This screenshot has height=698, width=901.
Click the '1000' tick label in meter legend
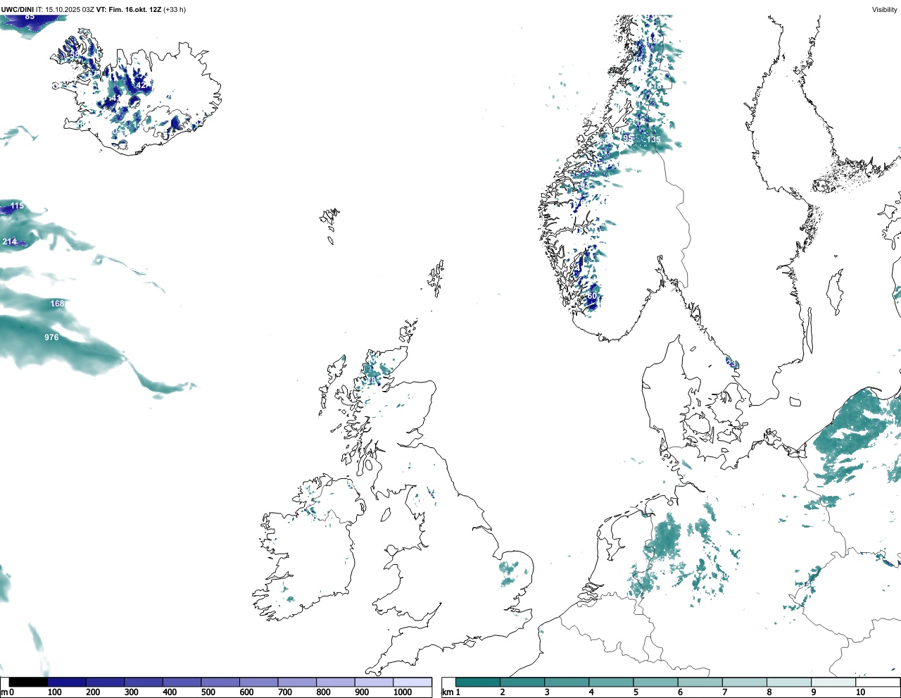click(403, 693)
